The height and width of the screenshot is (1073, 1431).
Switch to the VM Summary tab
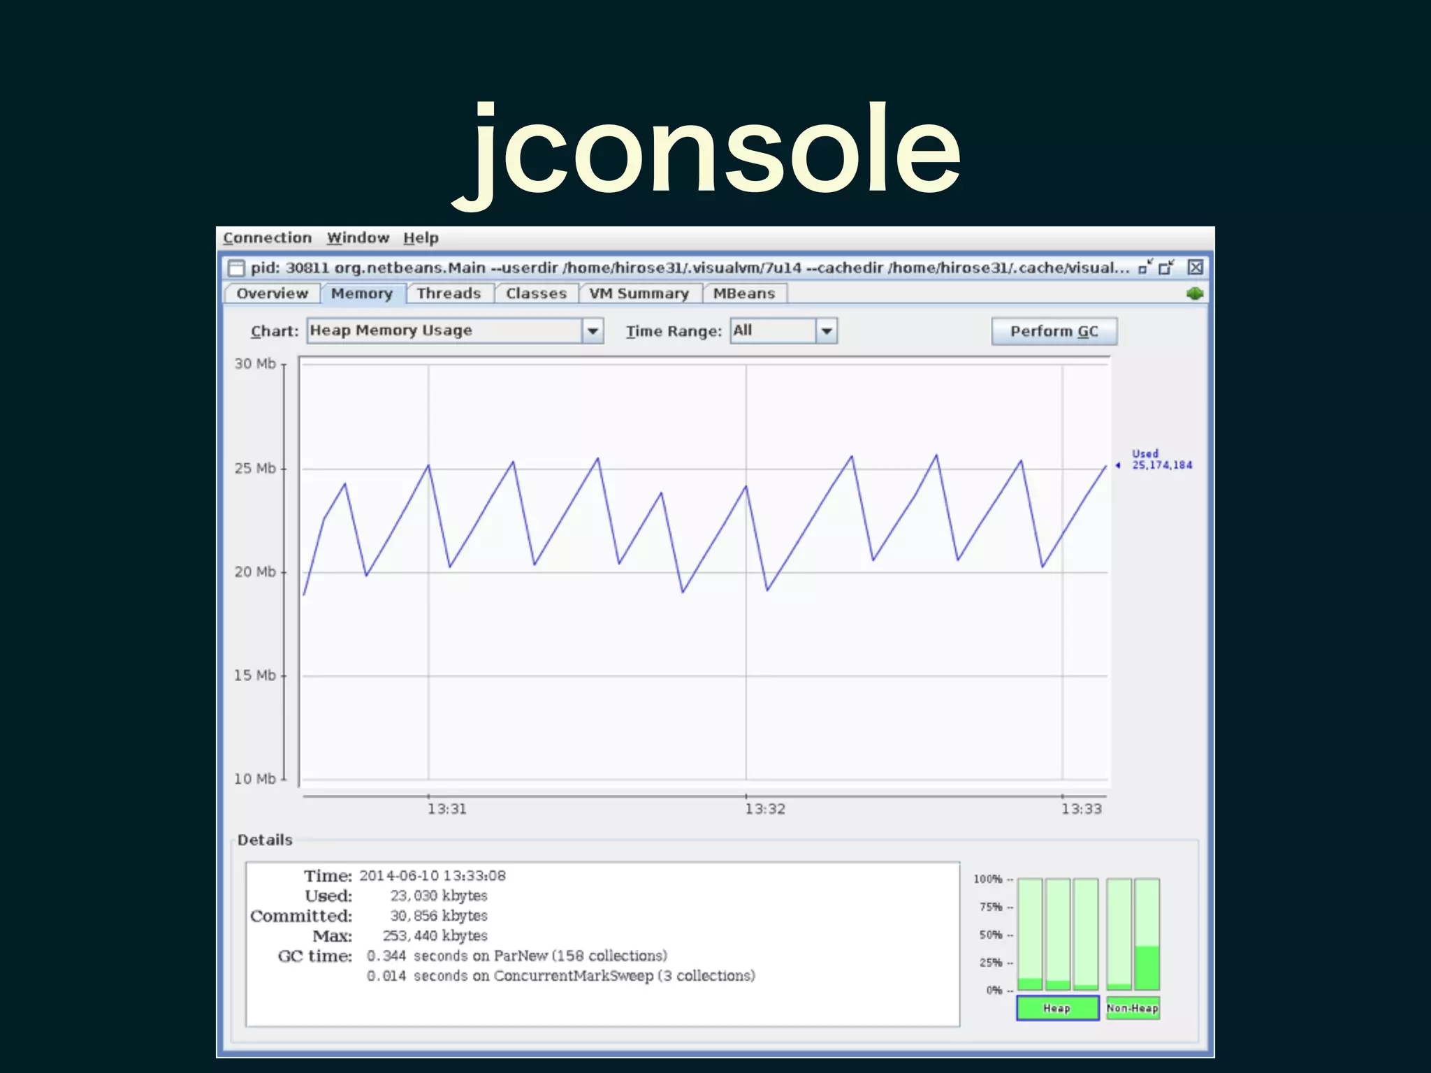639,293
